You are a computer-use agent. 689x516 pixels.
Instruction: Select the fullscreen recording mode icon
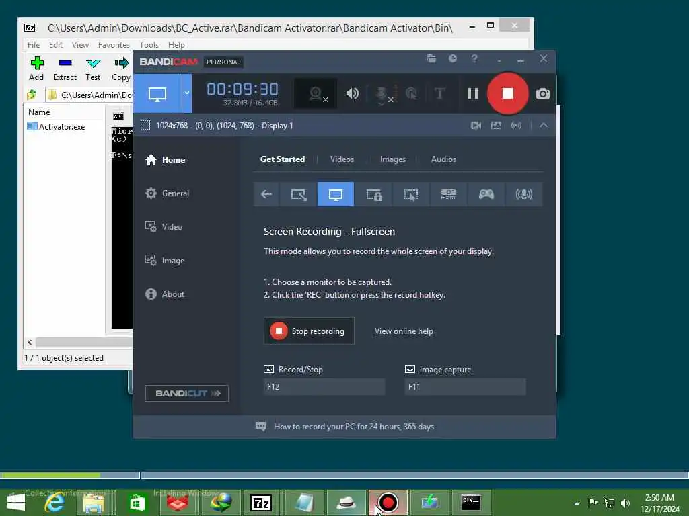(x=336, y=194)
